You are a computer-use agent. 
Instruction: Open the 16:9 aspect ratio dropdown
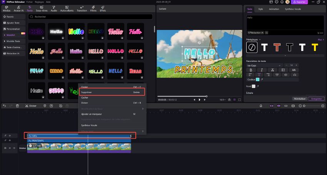222,100
